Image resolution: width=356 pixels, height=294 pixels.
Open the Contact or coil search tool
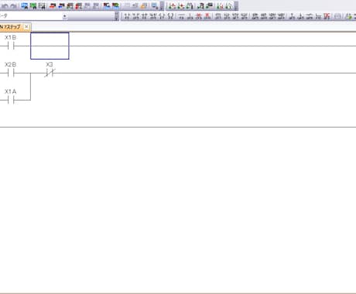(x=42, y=5)
